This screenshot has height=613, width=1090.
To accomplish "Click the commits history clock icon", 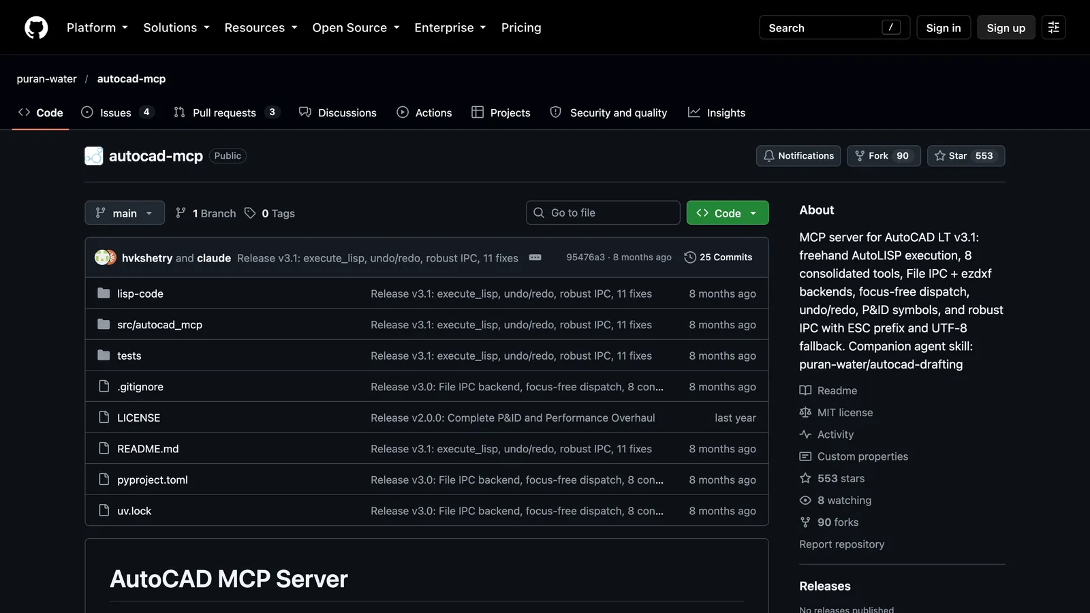I will click(690, 257).
